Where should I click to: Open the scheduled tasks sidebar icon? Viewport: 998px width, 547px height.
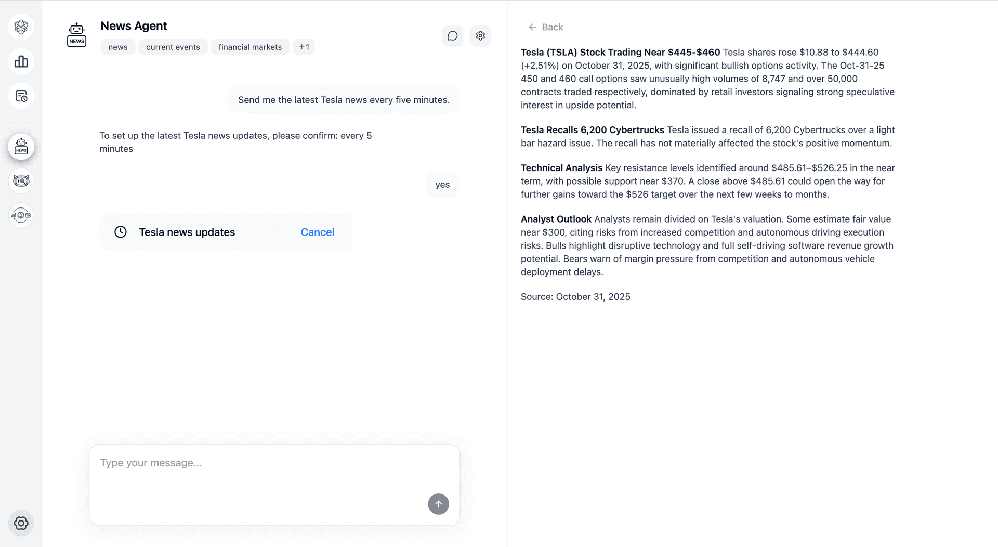coord(21,96)
